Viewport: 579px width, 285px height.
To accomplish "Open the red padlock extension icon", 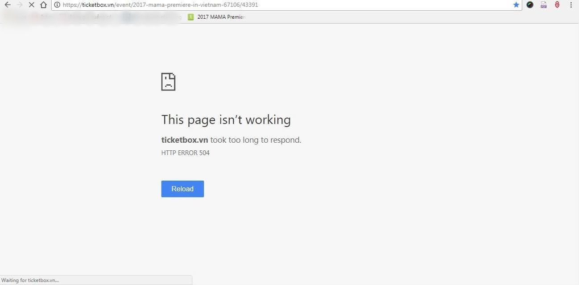I will coord(557,5).
